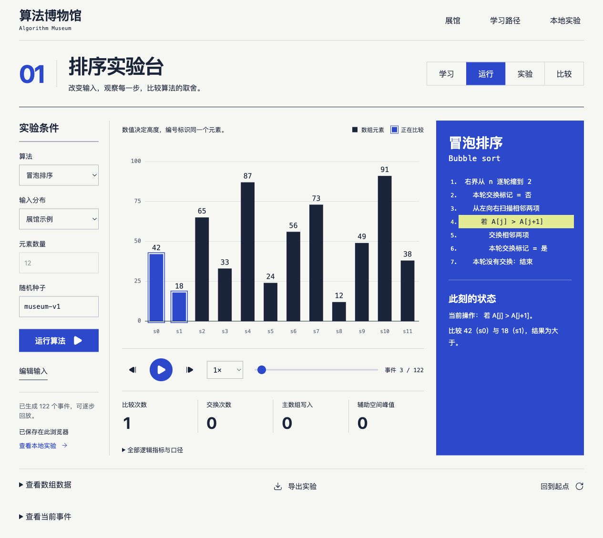Switch to the 实验 tab
Screen dimensions: 603x538
pyautogui.click(x=525, y=74)
